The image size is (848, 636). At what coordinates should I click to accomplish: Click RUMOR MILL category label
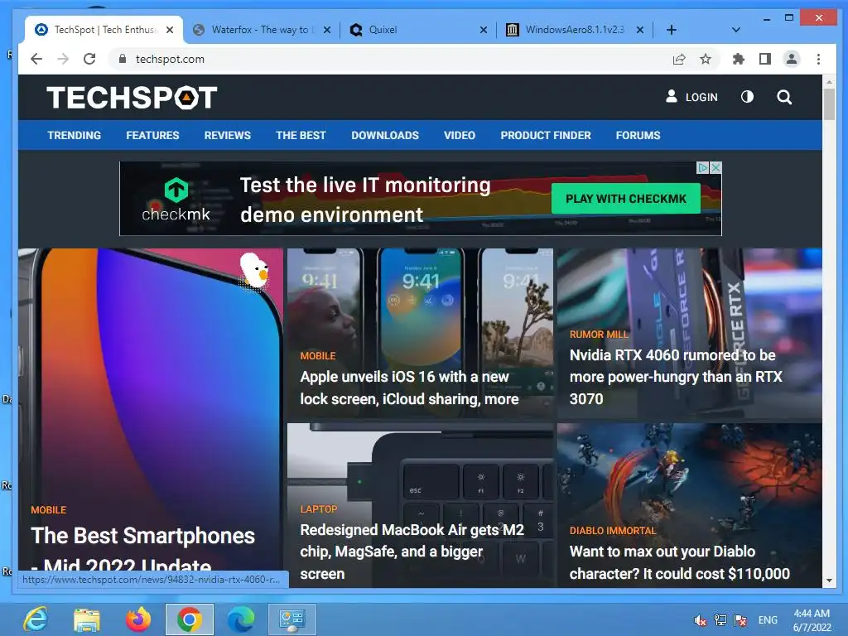click(x=599, y=335)
